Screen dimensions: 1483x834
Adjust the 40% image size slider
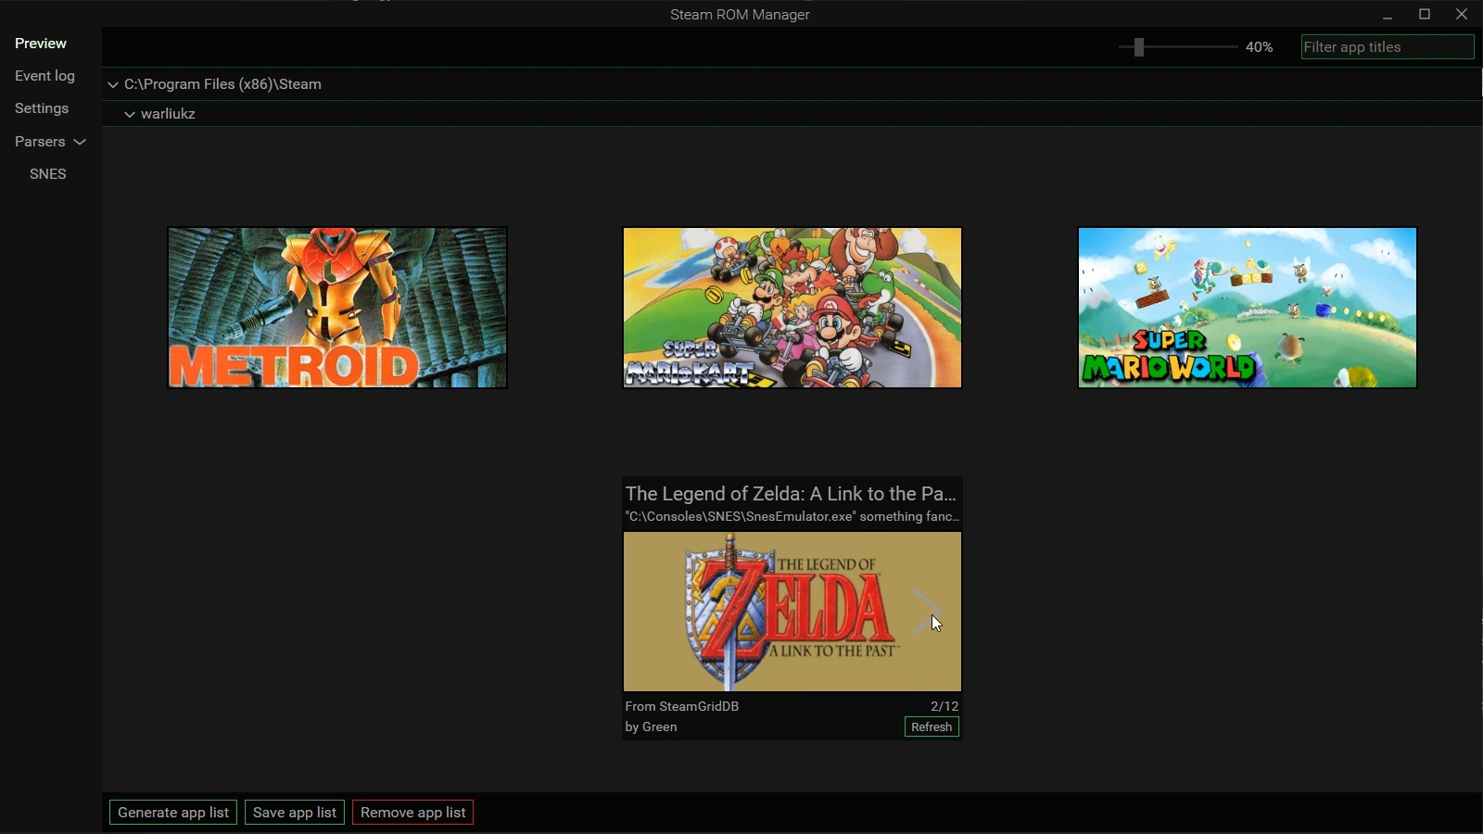1139,47
